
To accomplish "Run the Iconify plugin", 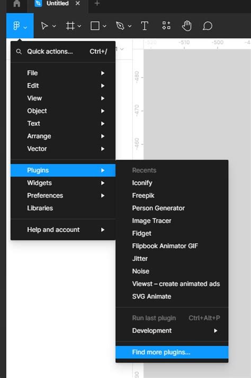I will (x=172, y=183).
